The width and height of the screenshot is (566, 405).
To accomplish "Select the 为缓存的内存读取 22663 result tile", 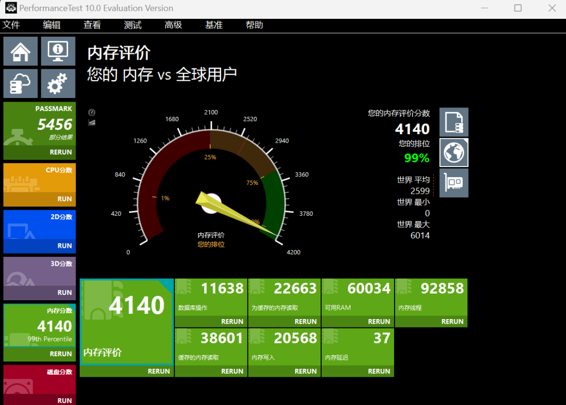I will point(285,298).
